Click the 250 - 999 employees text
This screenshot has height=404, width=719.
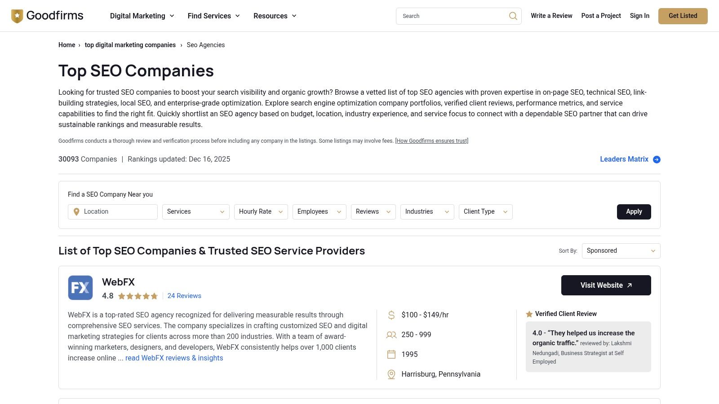click(416, 335)
